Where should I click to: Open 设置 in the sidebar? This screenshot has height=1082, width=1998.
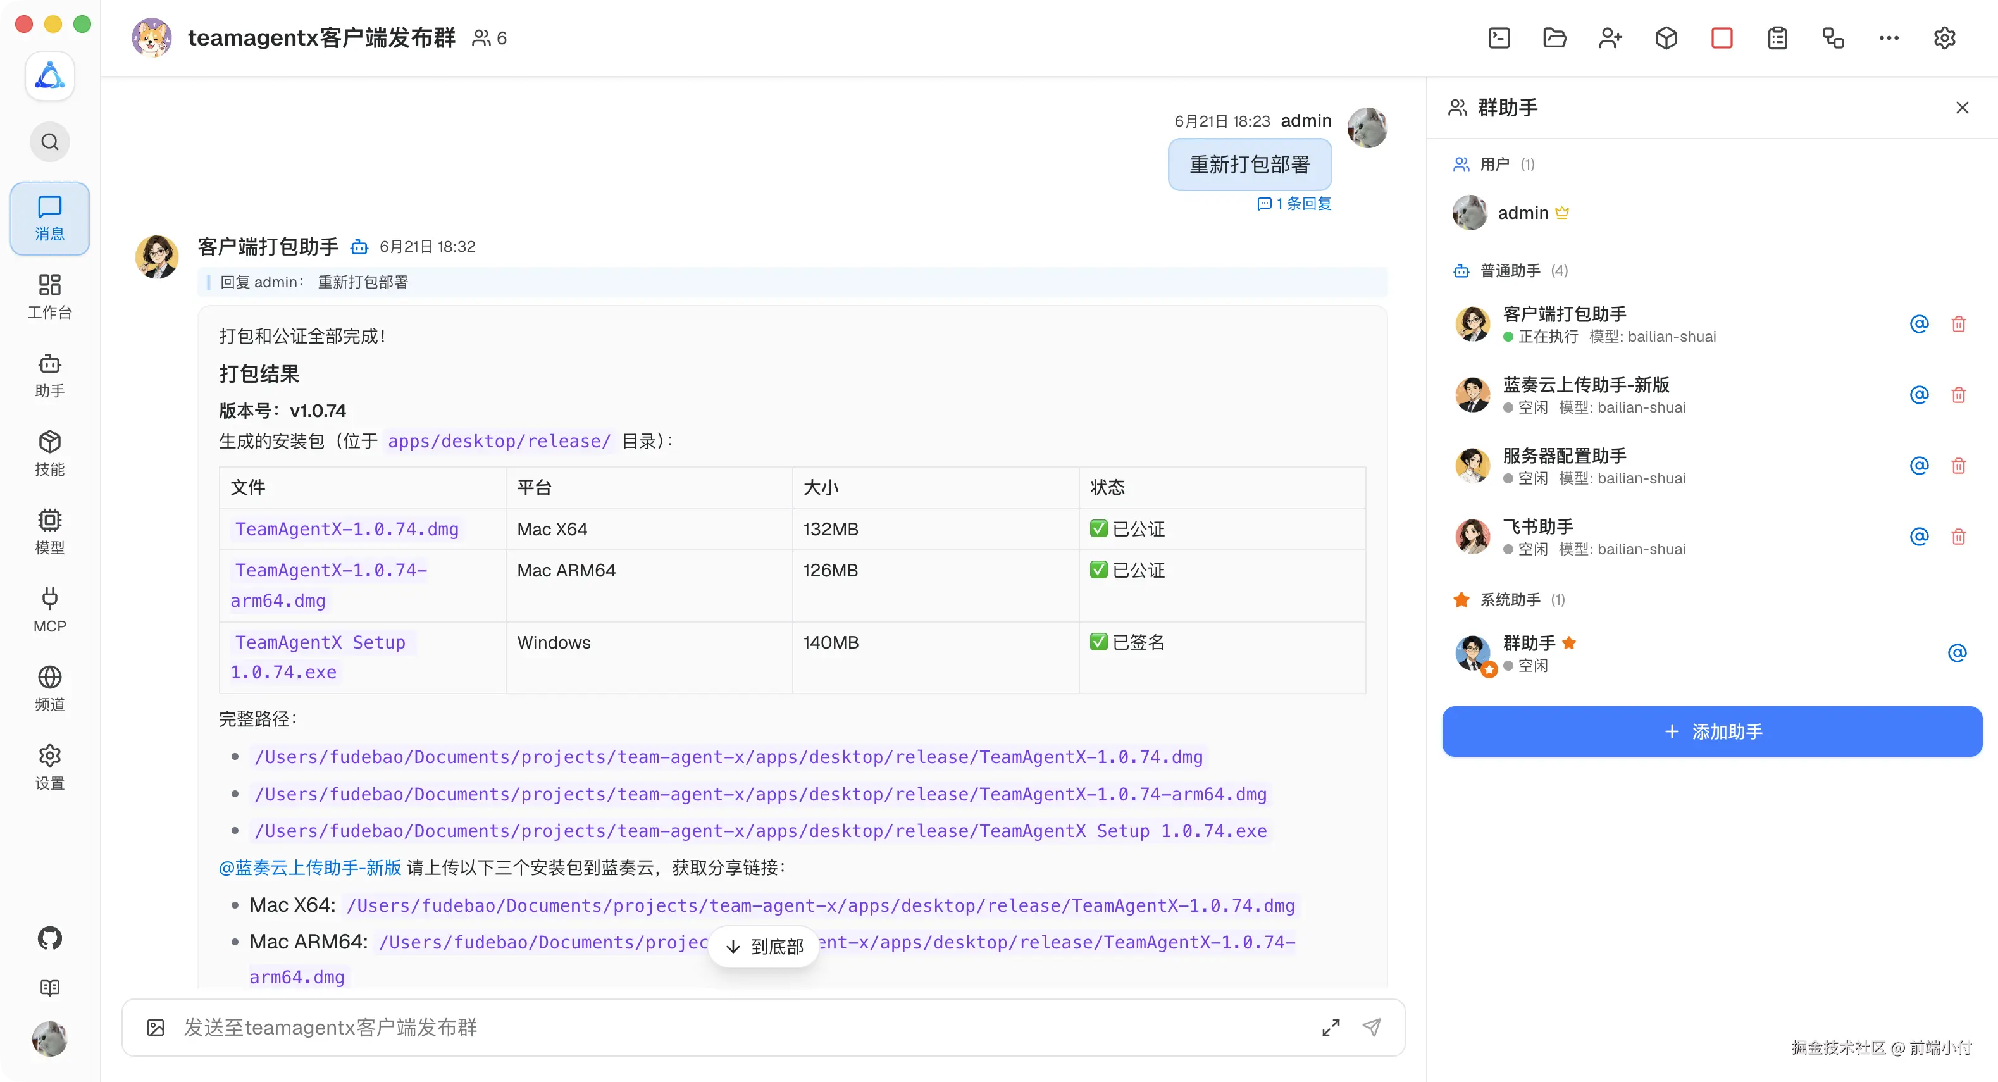(x=49, y=767)
